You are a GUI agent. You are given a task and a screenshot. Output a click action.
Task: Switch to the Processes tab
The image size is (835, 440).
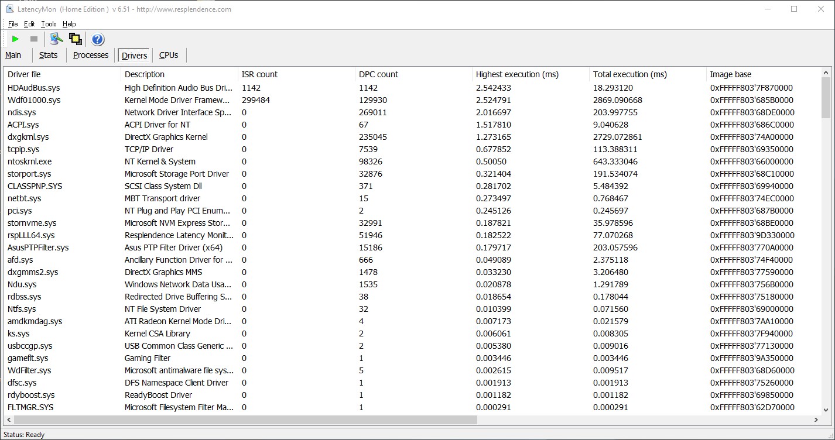coord(91,55)
